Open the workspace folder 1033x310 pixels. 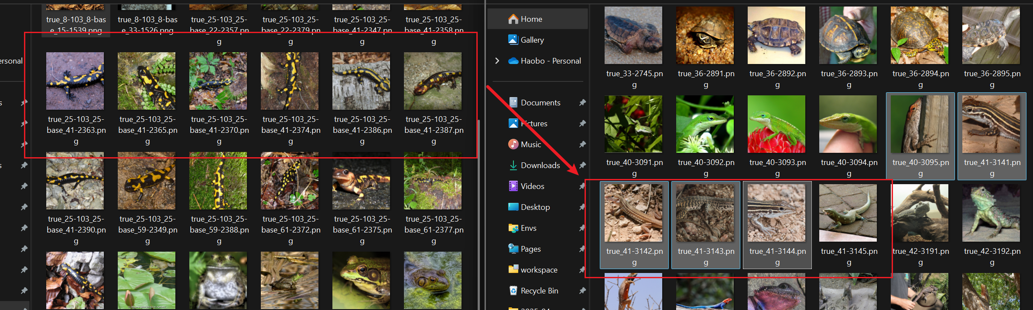539,270
